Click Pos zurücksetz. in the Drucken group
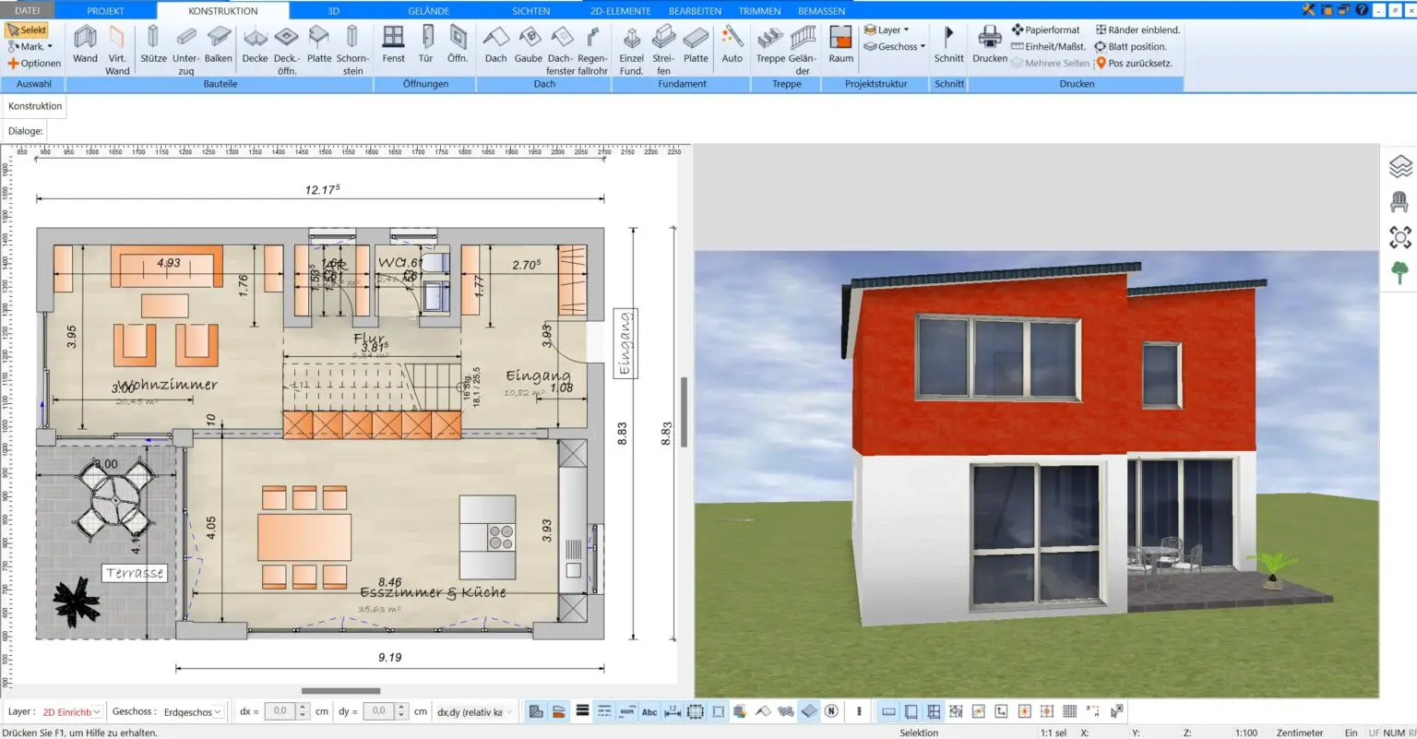Viewport: 1417px width, 739px height. (1134, 63)
